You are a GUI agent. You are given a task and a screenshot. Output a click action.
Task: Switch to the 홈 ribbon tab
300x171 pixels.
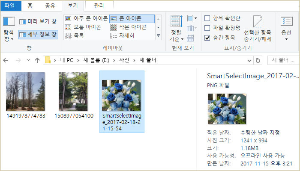pyautogui.click(x=30, y=6)
